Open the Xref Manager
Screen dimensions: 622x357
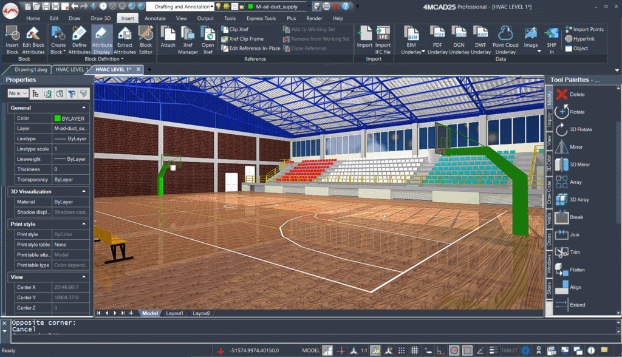pos(188,40)
